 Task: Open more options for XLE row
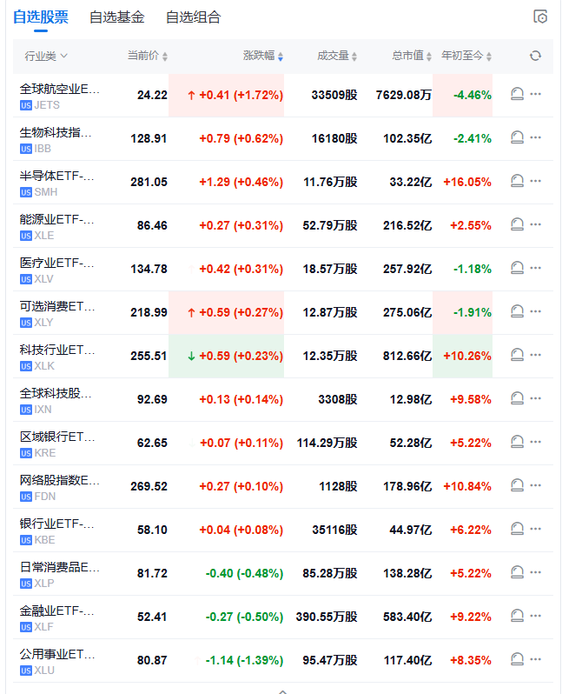pyautogui.click(x=535, y=224)
